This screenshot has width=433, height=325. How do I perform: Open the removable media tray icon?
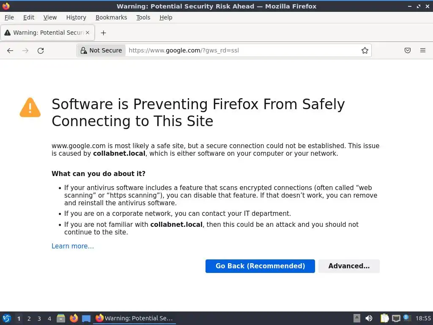click(x=357, y=318)
